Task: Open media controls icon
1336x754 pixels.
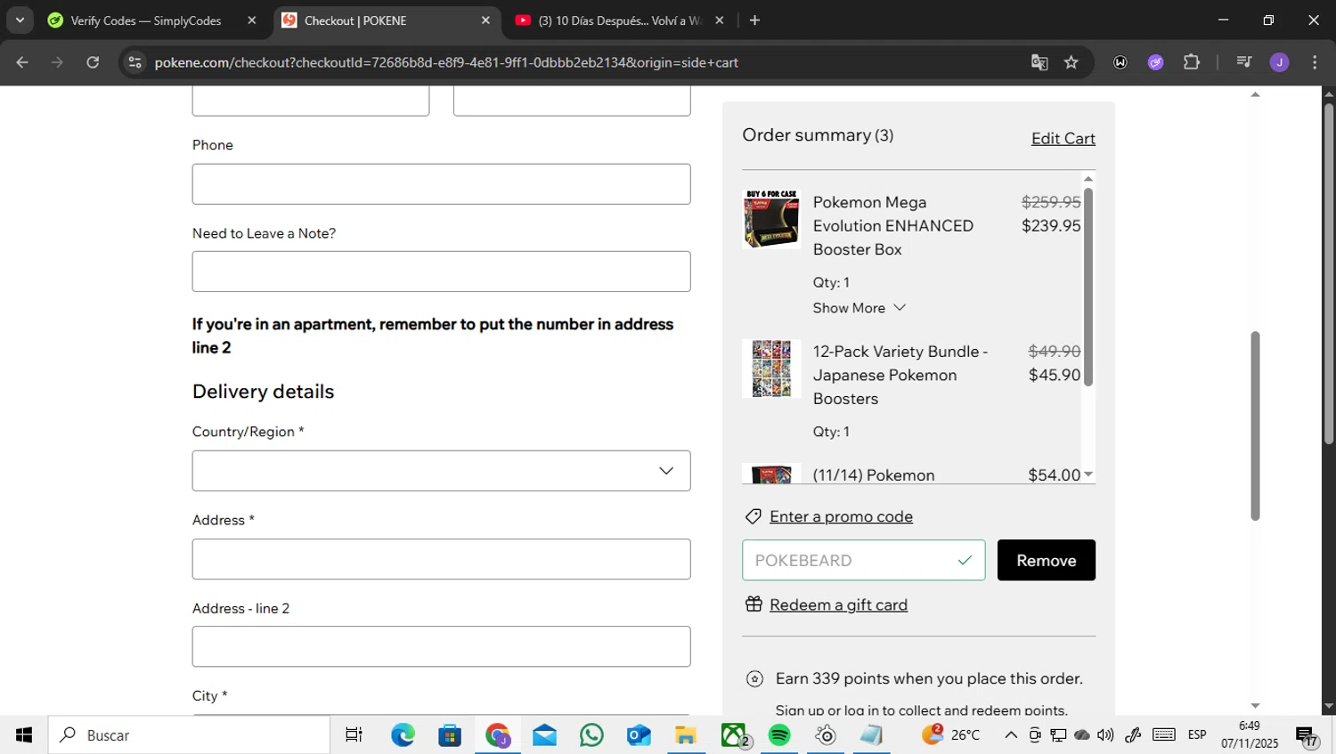Action: click(x=1244, y=62)
